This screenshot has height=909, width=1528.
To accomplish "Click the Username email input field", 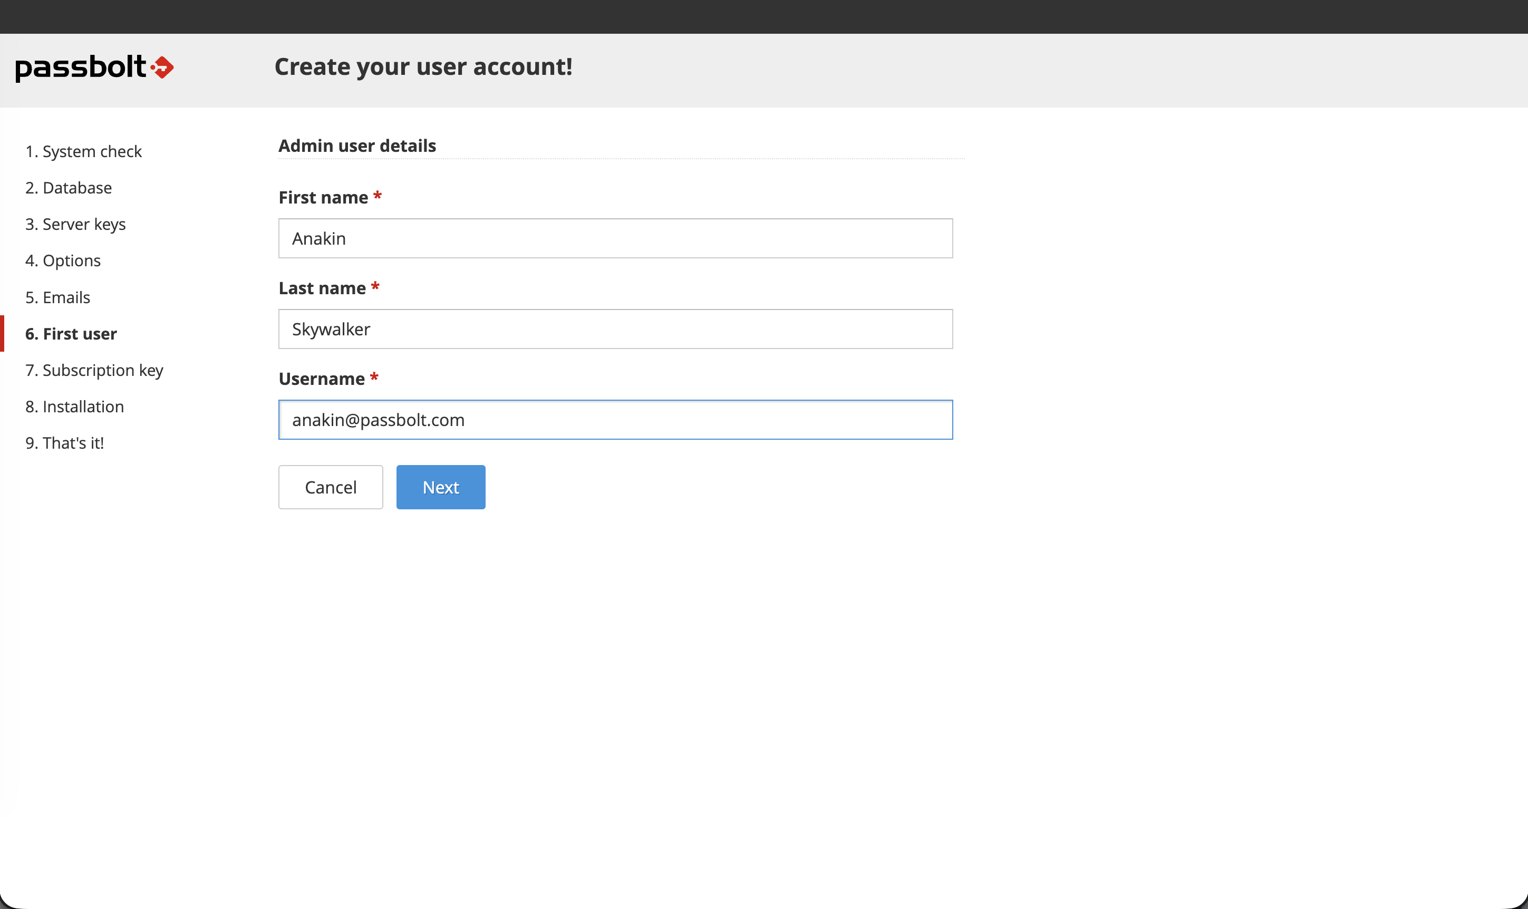I will tap(615, 420).
